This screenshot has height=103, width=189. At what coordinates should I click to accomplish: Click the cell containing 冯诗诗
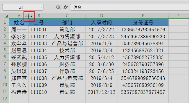click(19, 92)
